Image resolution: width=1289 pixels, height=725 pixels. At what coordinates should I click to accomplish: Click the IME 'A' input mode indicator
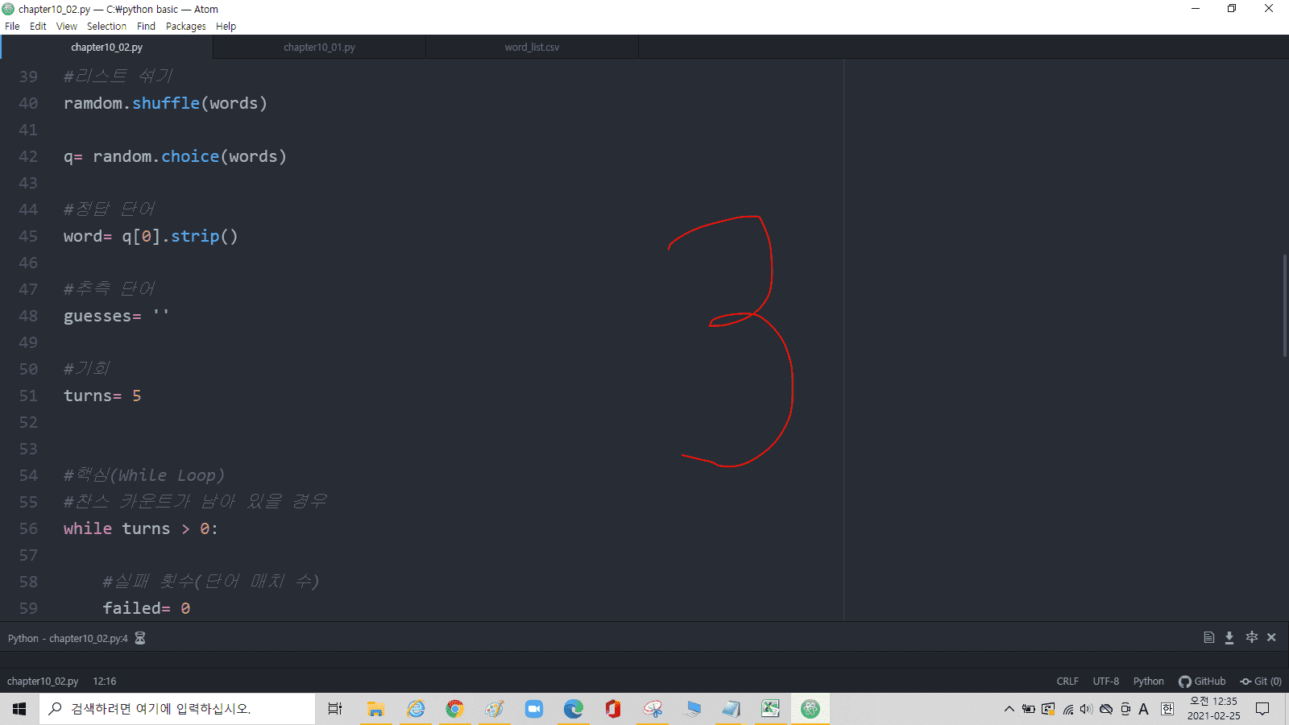(1144, 709)
